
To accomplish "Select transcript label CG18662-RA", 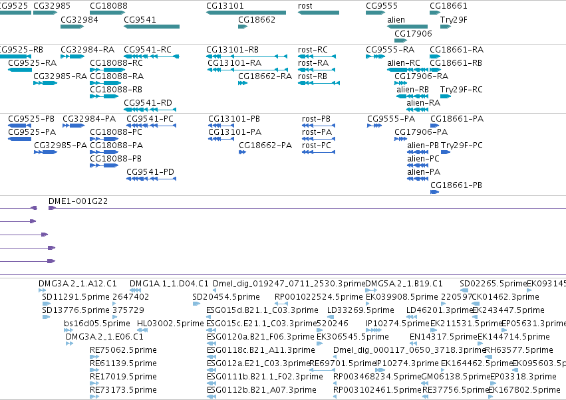I will (x=265, y=76).
